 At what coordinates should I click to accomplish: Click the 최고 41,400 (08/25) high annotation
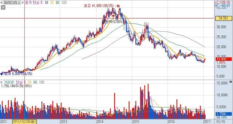[x=99, y=6]
